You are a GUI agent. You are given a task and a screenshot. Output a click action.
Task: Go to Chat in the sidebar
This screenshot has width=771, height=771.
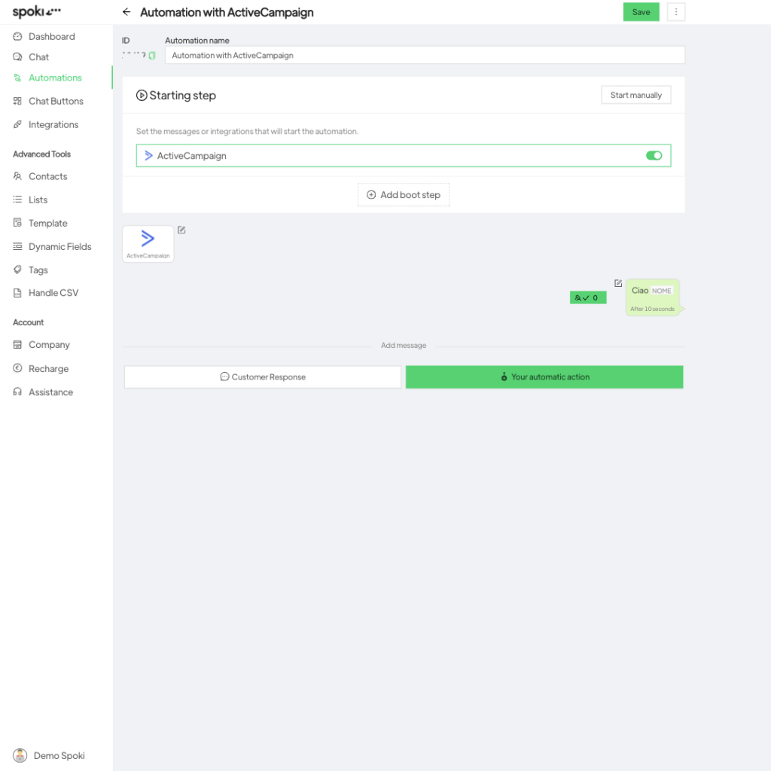coord(38,57)
